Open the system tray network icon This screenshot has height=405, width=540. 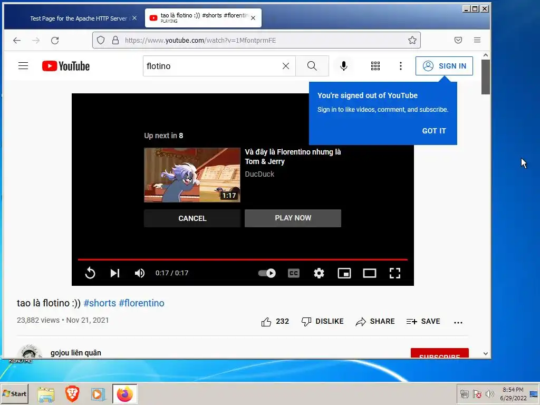coord(464,394)
